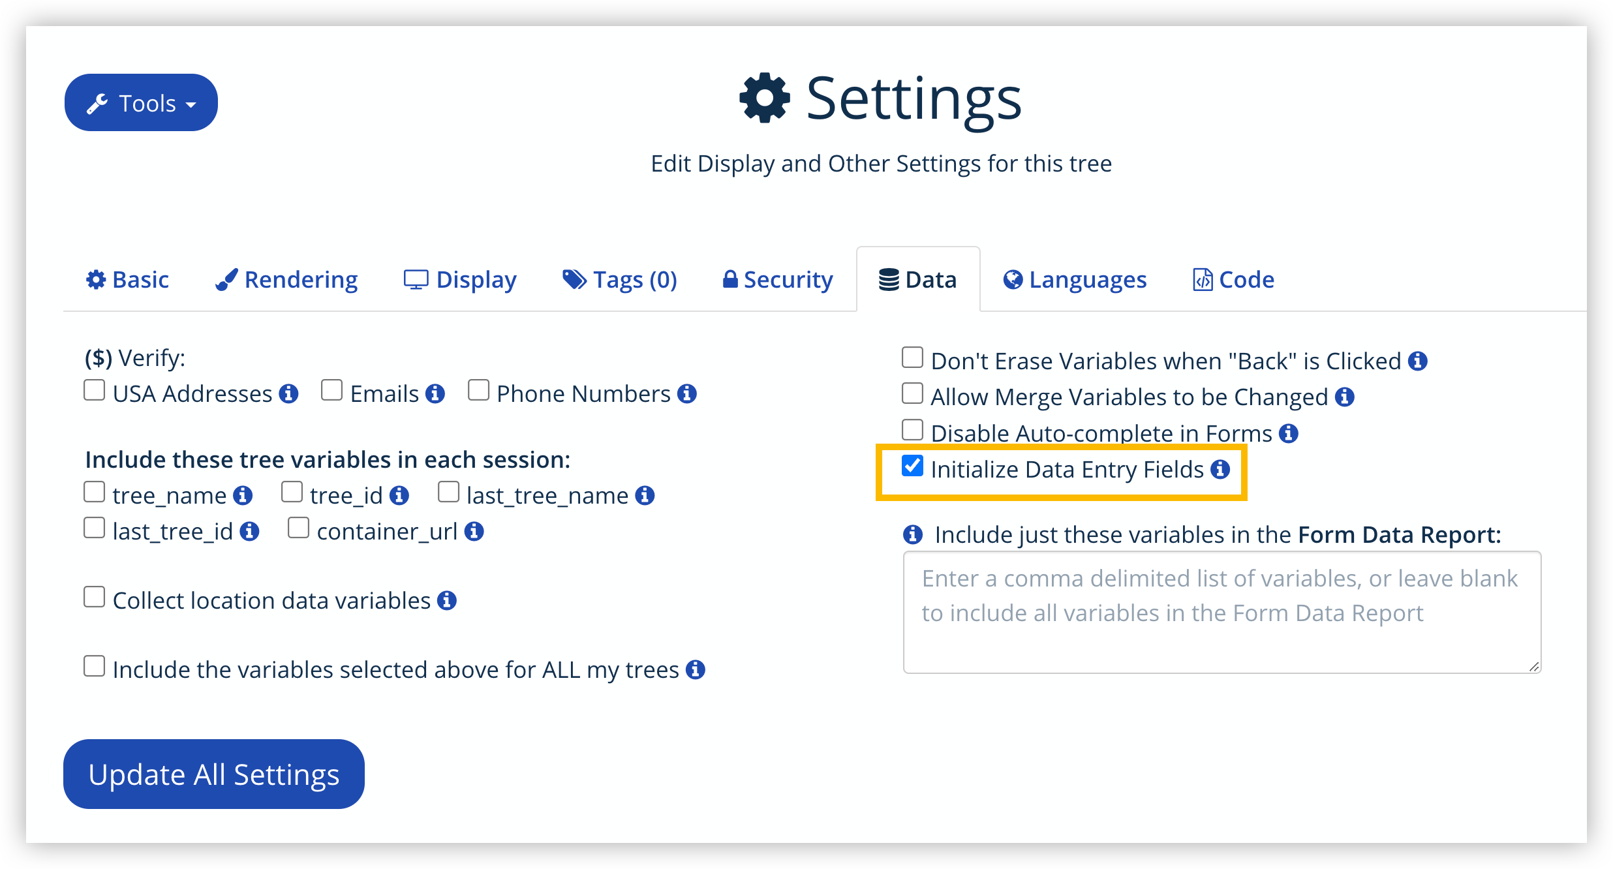The width and height of the screenshot is (1613, 869).
Task: Enable the tree_name session variable
Action: coord(95,491)
